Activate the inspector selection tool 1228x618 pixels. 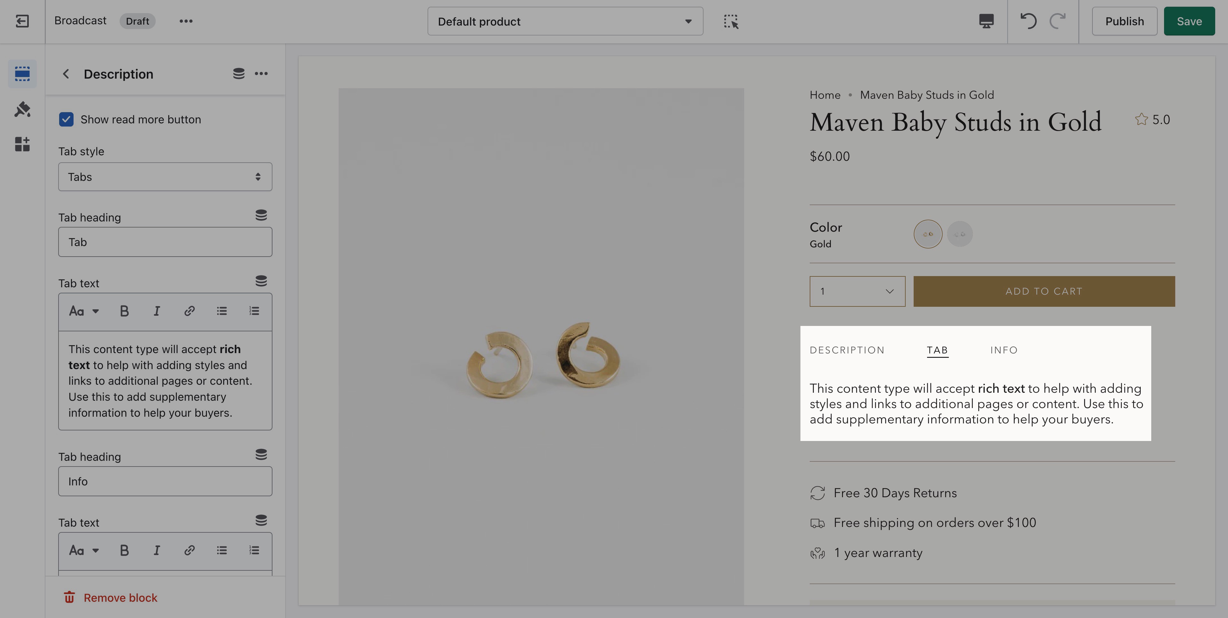(731, 21)
